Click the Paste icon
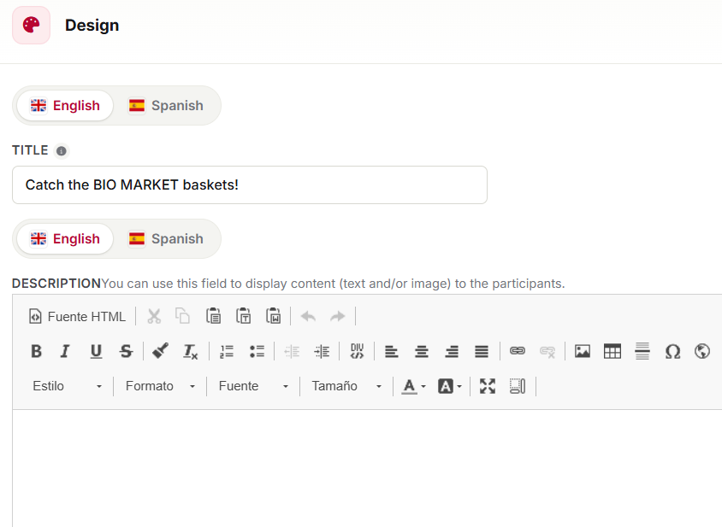This screenshot has width=722, height=527. click(213, 317)
